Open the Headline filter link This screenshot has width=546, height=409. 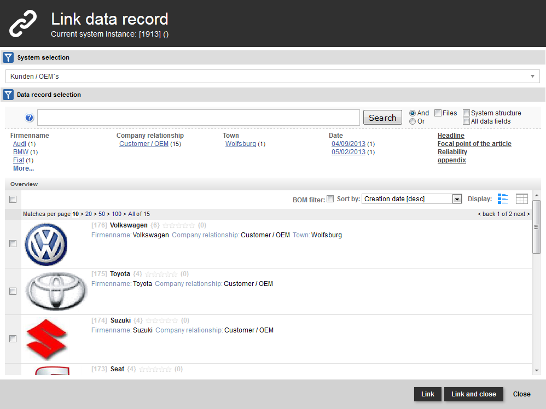pyautogui.click(x=451, y=136)
